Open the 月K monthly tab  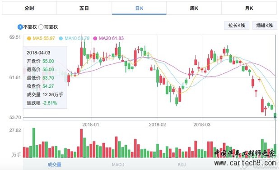coord(249,8)
